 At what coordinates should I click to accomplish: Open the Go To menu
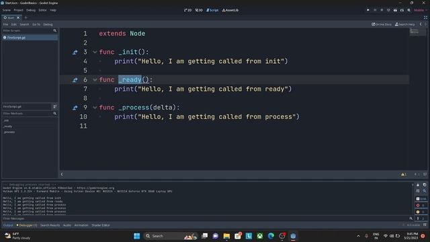pyautogui.click(x=36, y=24)
